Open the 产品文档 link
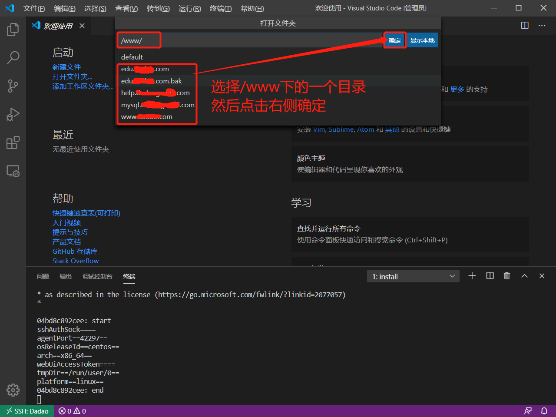This screenshot has width=556, height=417. [x=66, y=242]
